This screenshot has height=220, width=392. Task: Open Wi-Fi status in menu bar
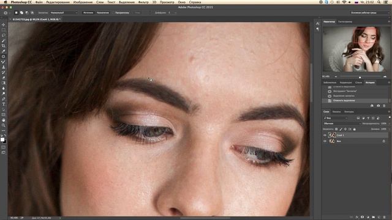point(344,2)
